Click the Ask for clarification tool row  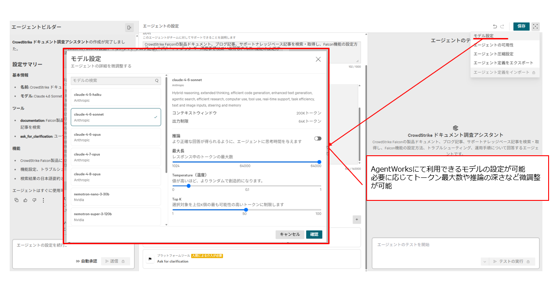point(251,259)
